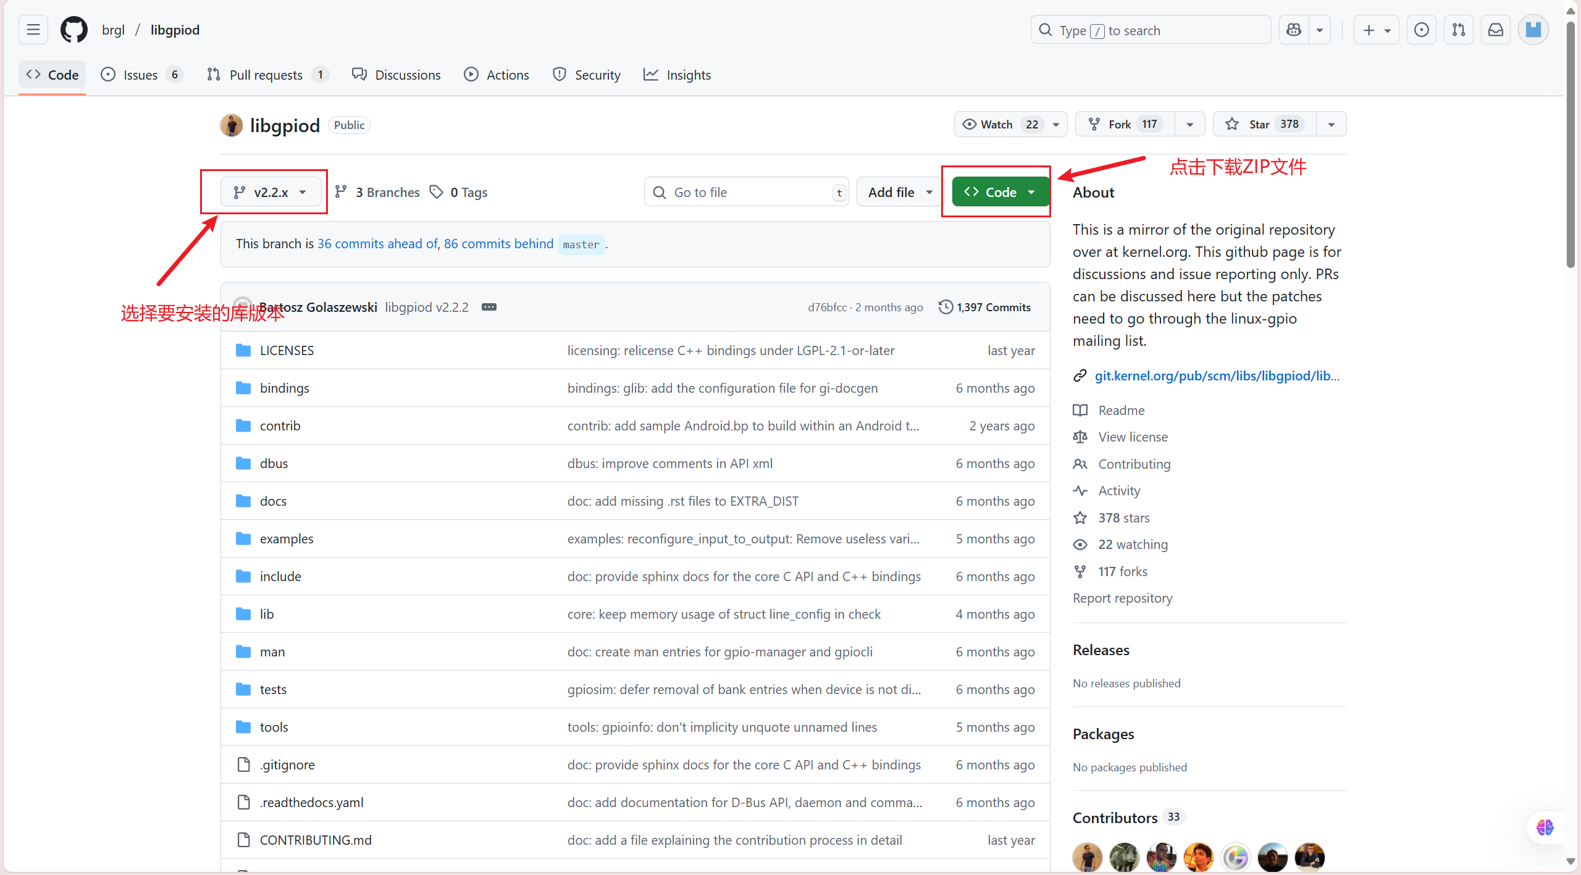Open the brgl owner breadcrumb
This screenshot has width=1581, height=875.
point(113,30)
